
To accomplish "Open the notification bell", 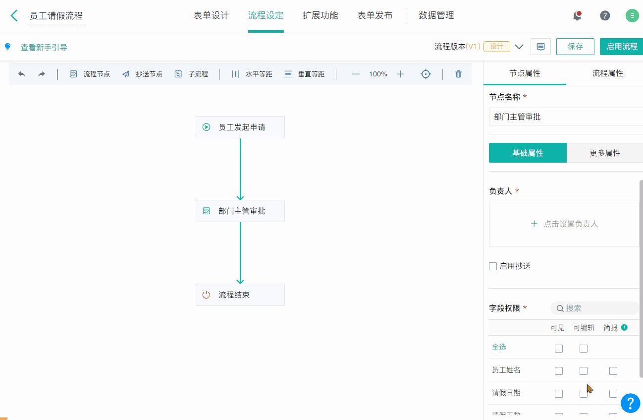I will click(576, 15).
